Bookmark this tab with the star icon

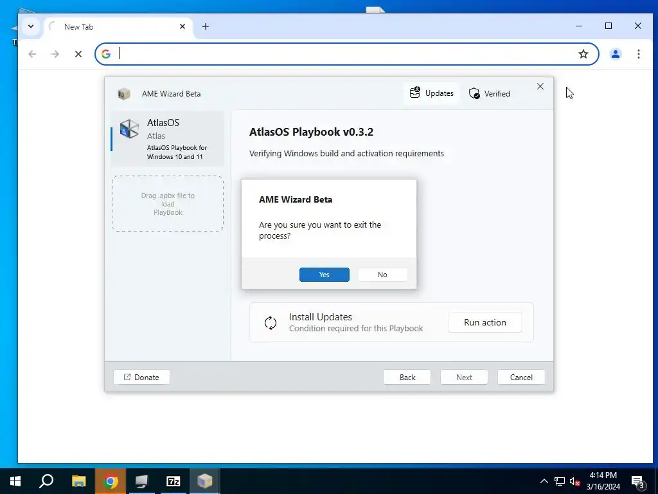tap(583, 54)
